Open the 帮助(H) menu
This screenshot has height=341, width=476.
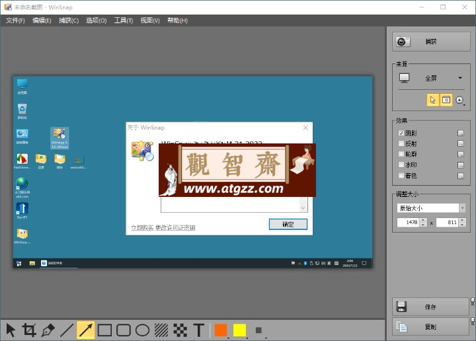point(178,20)
